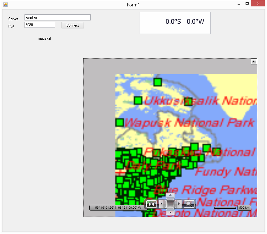The image size is (267, 234).
Task: Click the center square of pan control
Action: (x=170, y=204)
